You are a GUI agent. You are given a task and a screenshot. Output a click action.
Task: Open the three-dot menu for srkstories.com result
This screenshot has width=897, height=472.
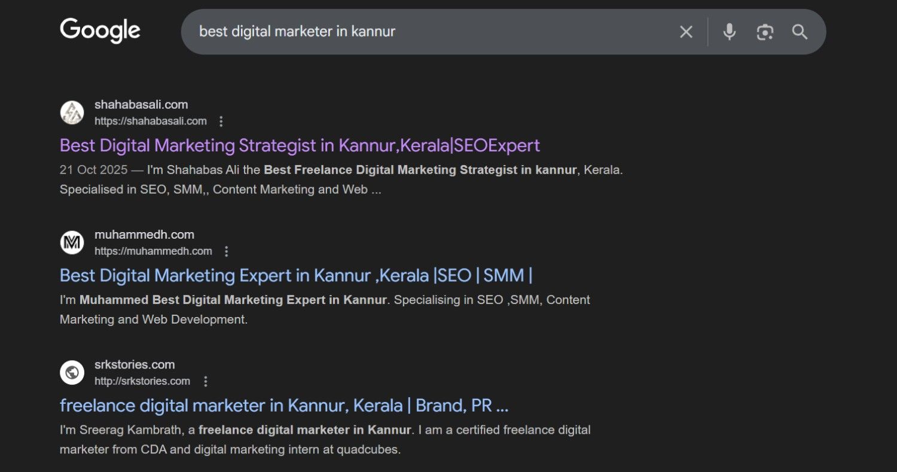pyautogui.click(x=206, y=381)
